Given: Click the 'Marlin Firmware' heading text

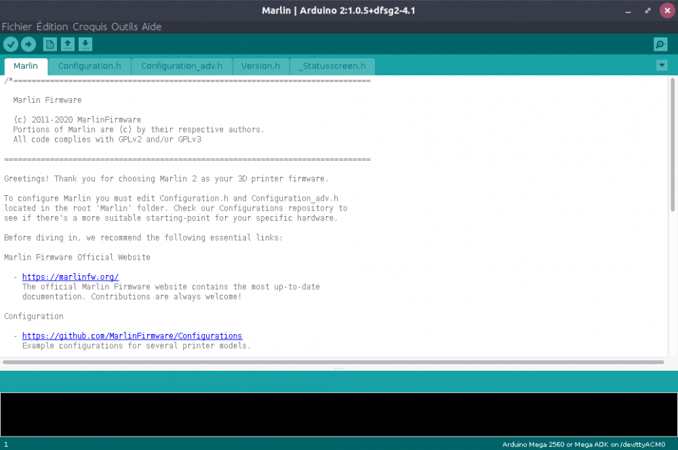Looking at the screenshot, I should pyautogui.click(x=47, y=100).
